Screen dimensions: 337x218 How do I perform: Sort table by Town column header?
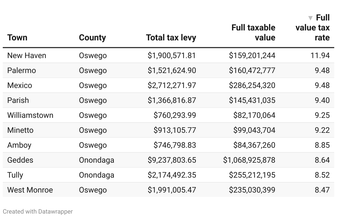(17, 38)
